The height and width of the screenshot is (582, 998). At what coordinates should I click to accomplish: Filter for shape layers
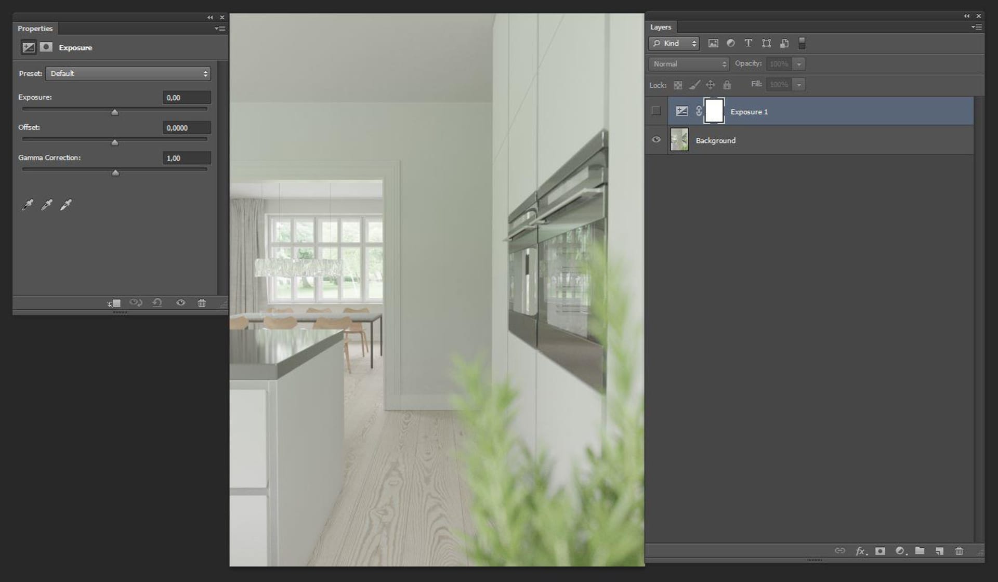point(766,43)
